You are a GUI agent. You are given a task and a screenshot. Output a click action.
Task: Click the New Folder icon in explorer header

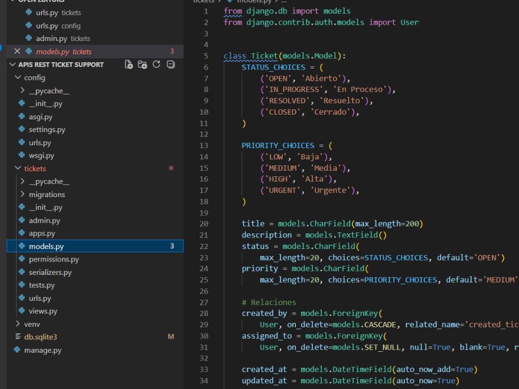click(x=143, y=64)
